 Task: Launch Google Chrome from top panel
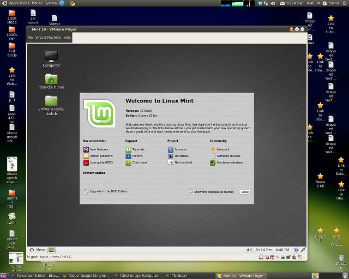tap(73, 3)
